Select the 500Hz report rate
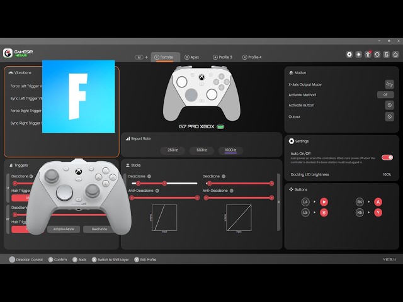403x302 pixels. (x=201, y=150)
